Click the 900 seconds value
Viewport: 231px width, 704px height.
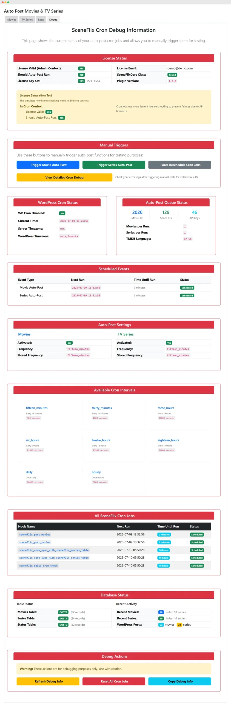pos(33,418)
